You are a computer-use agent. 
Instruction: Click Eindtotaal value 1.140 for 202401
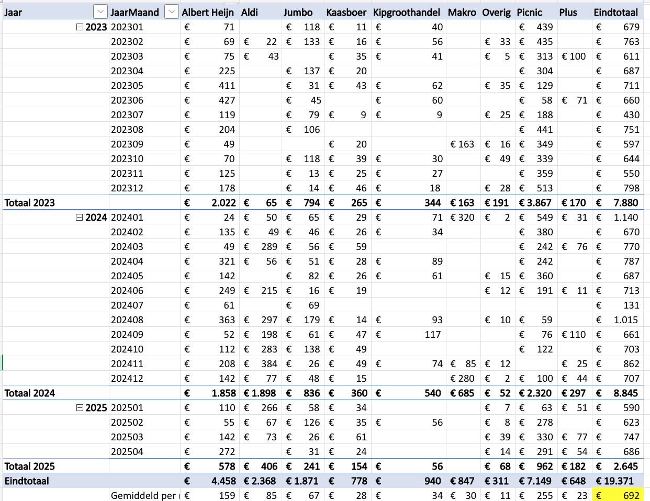click(x=626, y=218)
